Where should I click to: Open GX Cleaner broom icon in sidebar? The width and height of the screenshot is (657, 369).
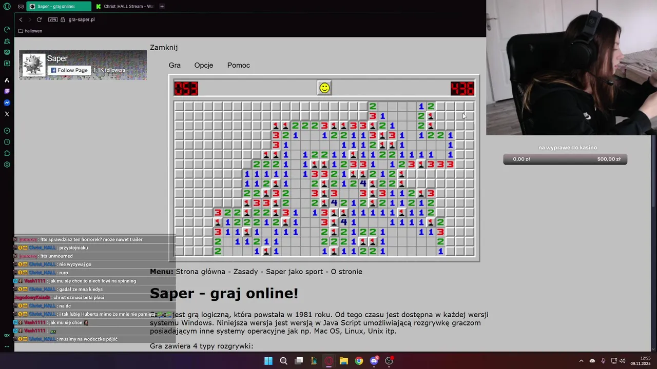click(7, 40)
